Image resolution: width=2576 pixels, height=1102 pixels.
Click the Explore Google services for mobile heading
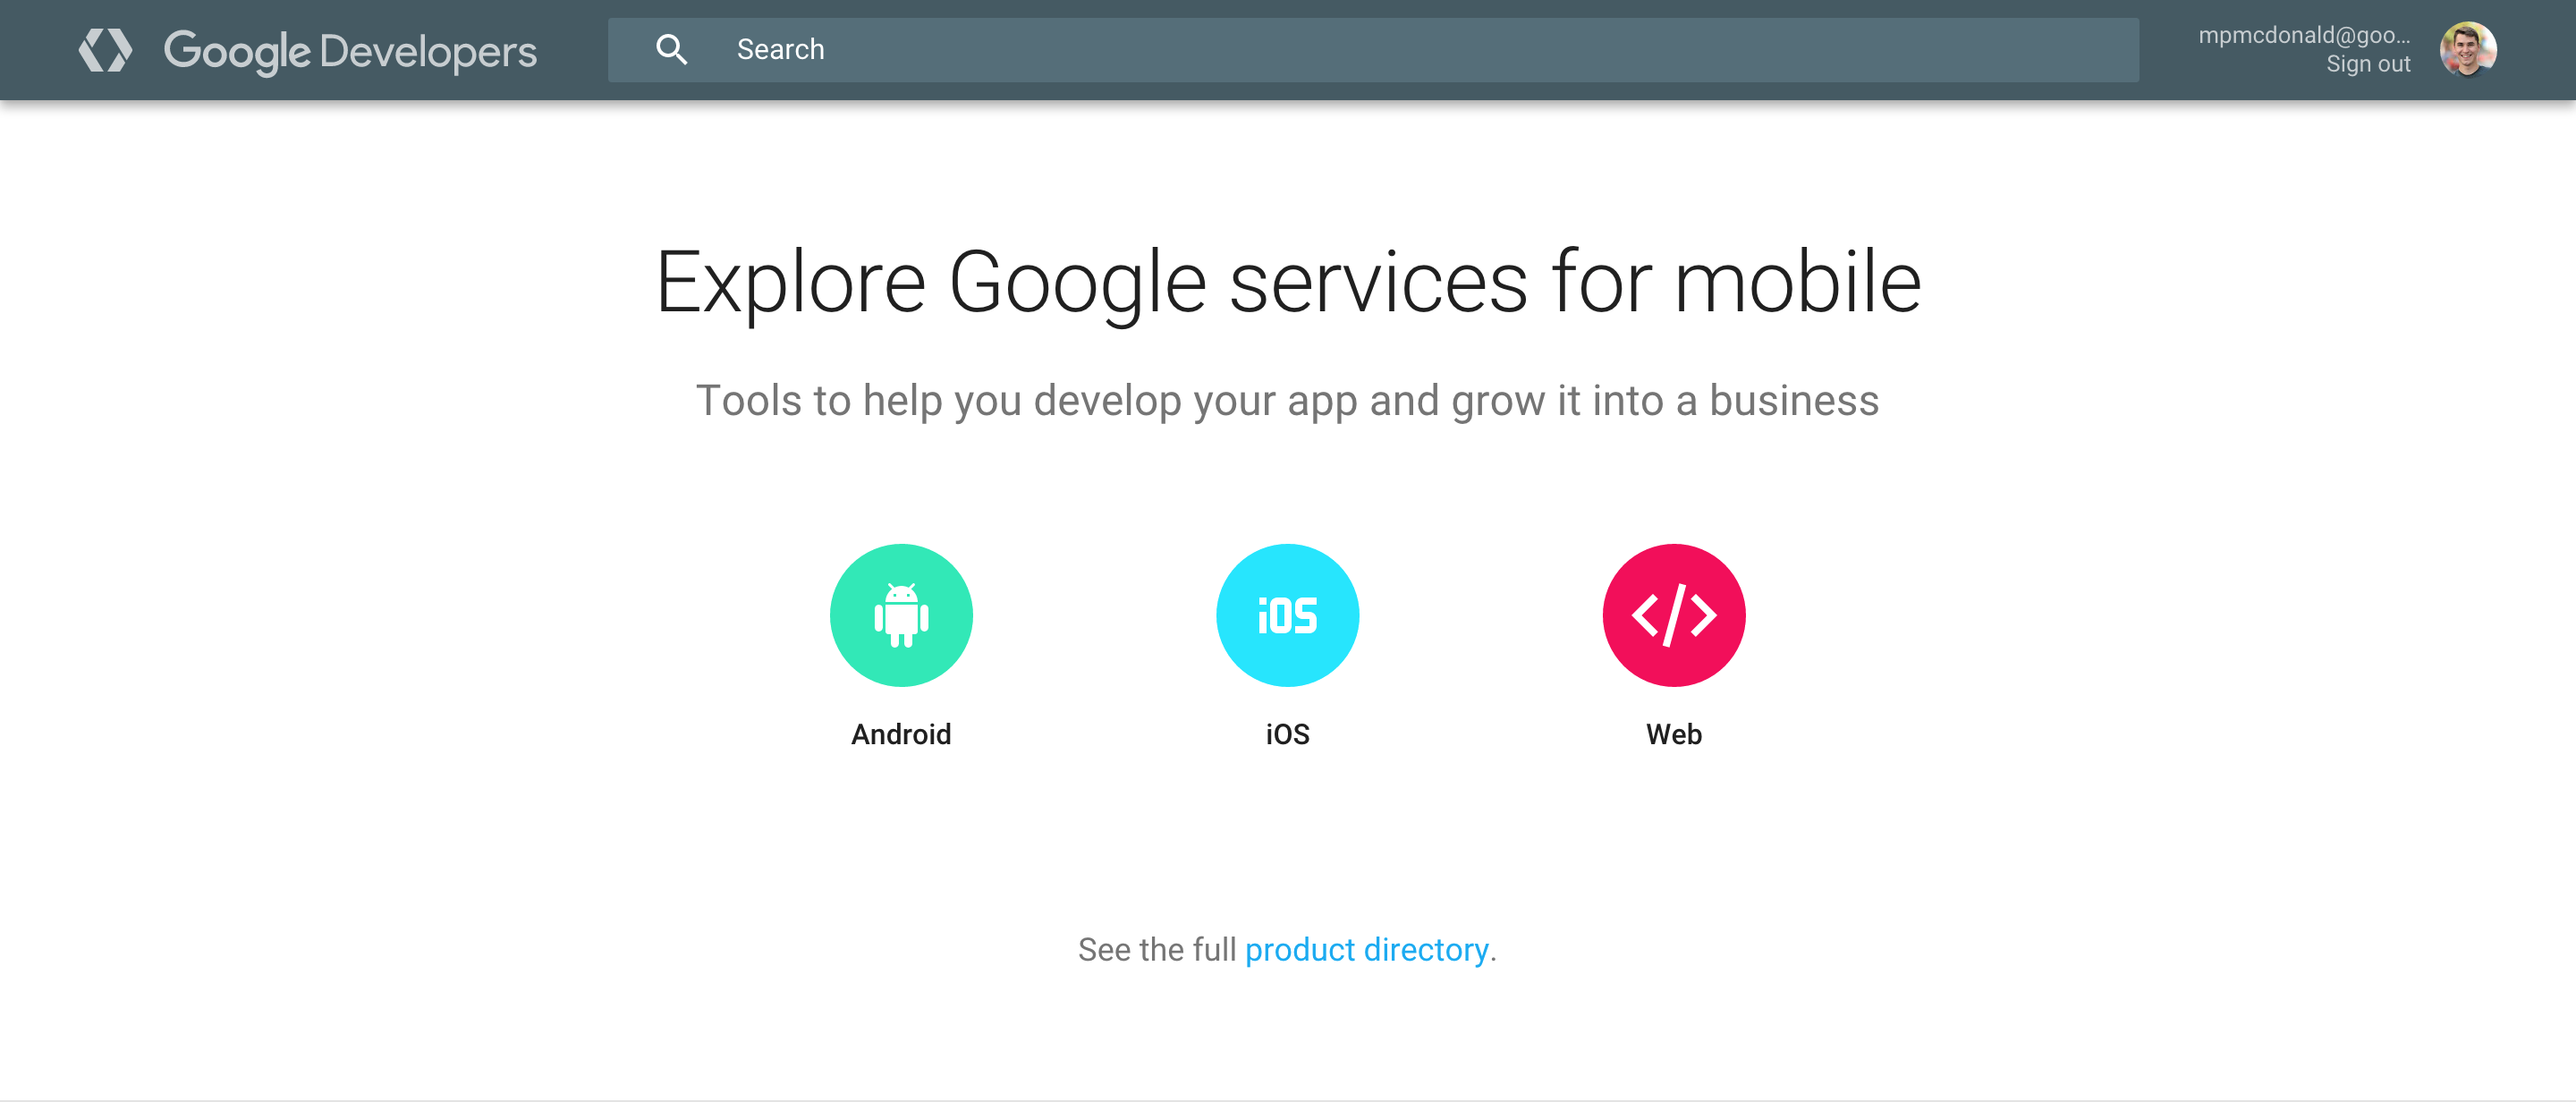click(x=1287, y=283)
